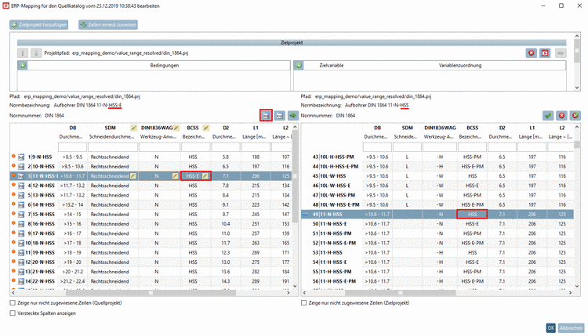Click pencil edit icon in BCSS column header

pyautogui.click(x=207, y=127)
